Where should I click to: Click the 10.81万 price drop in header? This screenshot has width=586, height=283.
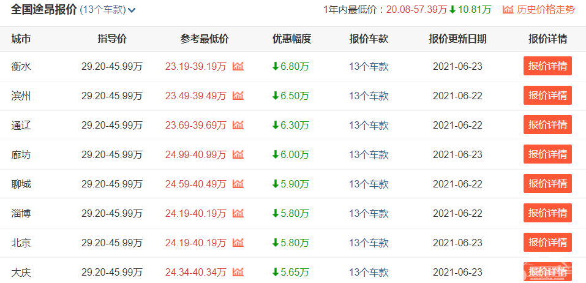click(471, 10)
